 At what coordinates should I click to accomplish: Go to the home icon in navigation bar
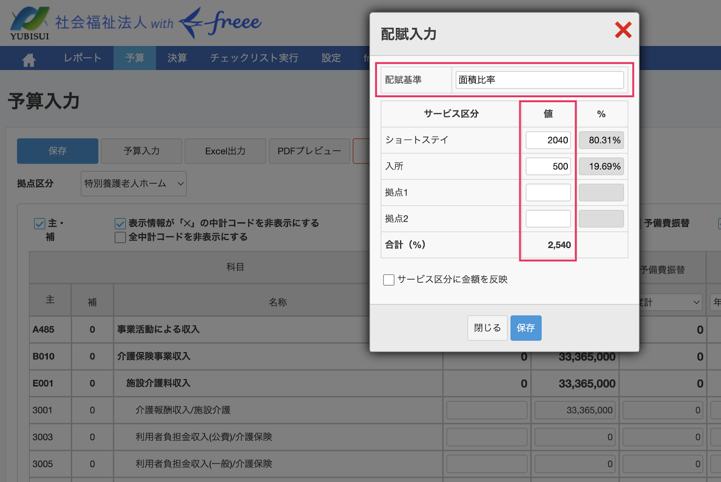(x=29, y=59)
